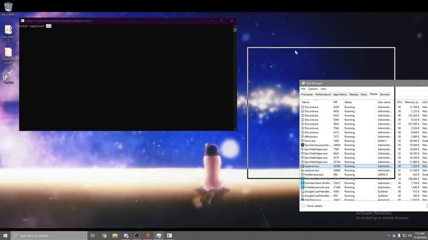Open the volume control in system tray
This screenshot has height=240, width=428.
pos(410,235)
